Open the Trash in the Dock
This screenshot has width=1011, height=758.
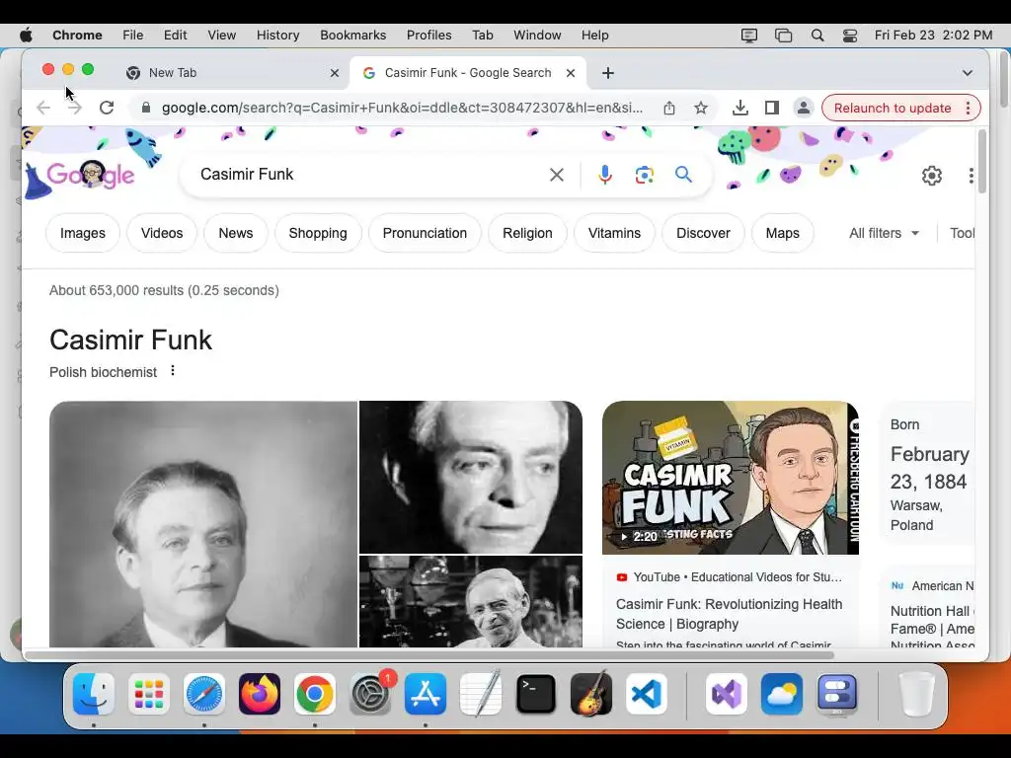[x=916, y=694]
